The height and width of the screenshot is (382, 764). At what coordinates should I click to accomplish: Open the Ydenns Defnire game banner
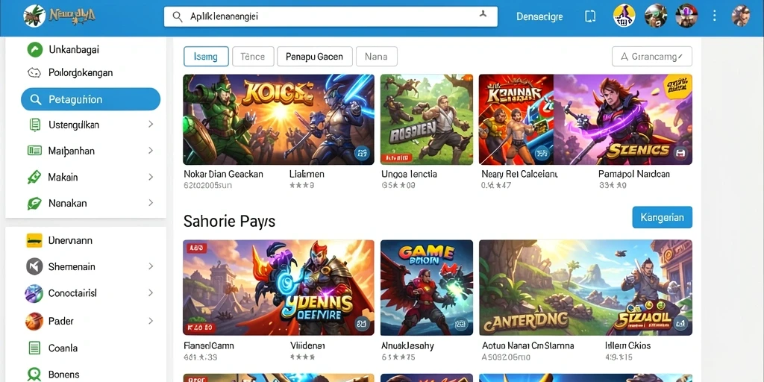pyautogui.click(x=279, y=287)
